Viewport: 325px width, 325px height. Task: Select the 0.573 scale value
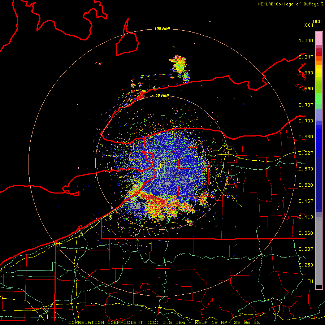click(306, 169)
